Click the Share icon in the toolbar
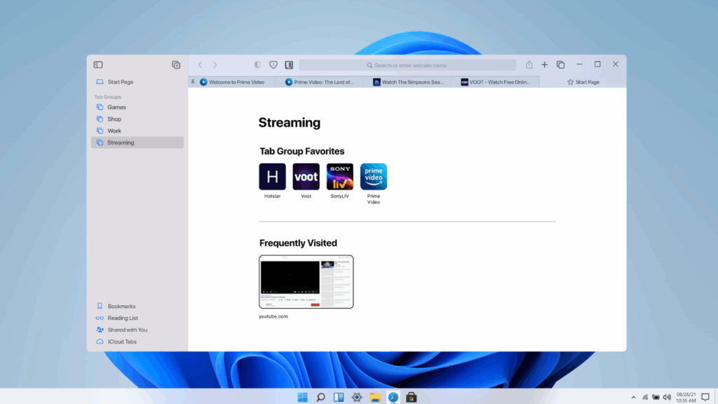Screen dimensions: 718x404 [529, 64]
